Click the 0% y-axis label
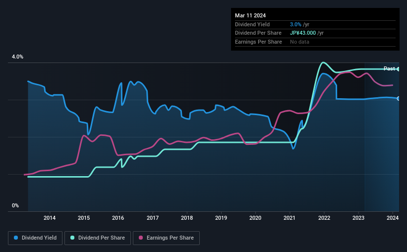Screen dimensions: 407x252 [x=15, y=205]
